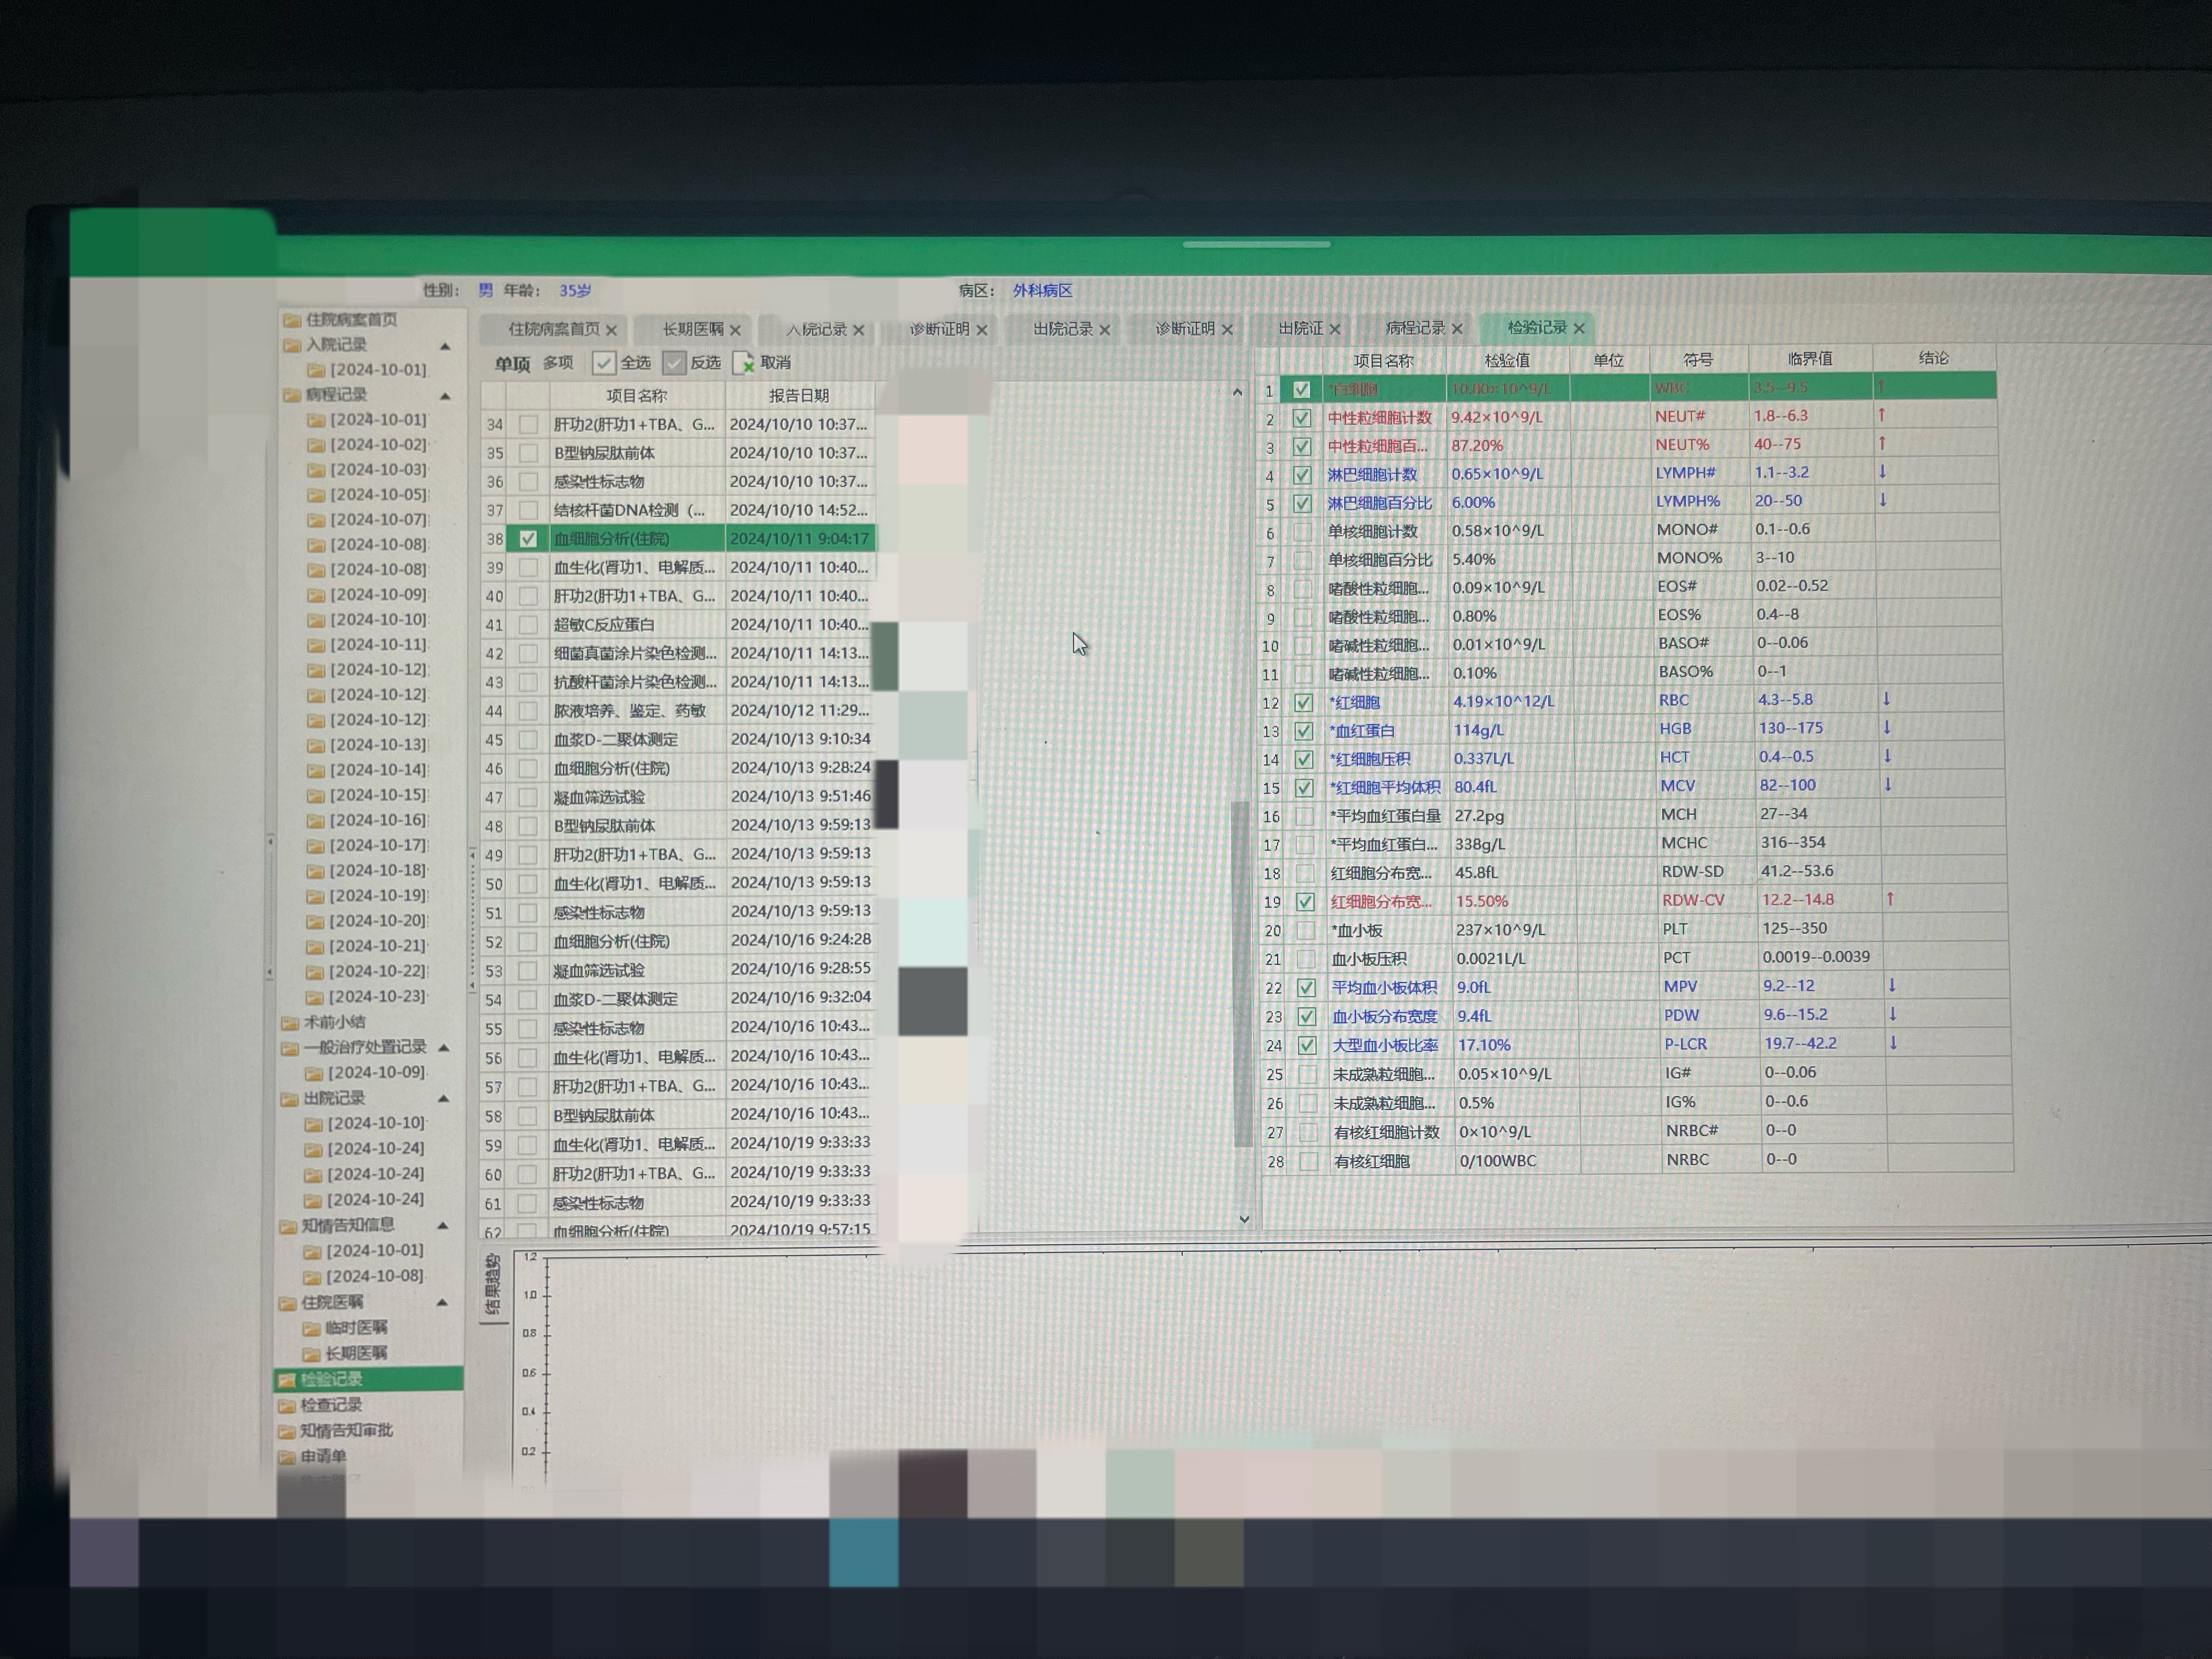Close the 出院记录 tab
2212x1659 pixels.
(x=1104, y=329)
